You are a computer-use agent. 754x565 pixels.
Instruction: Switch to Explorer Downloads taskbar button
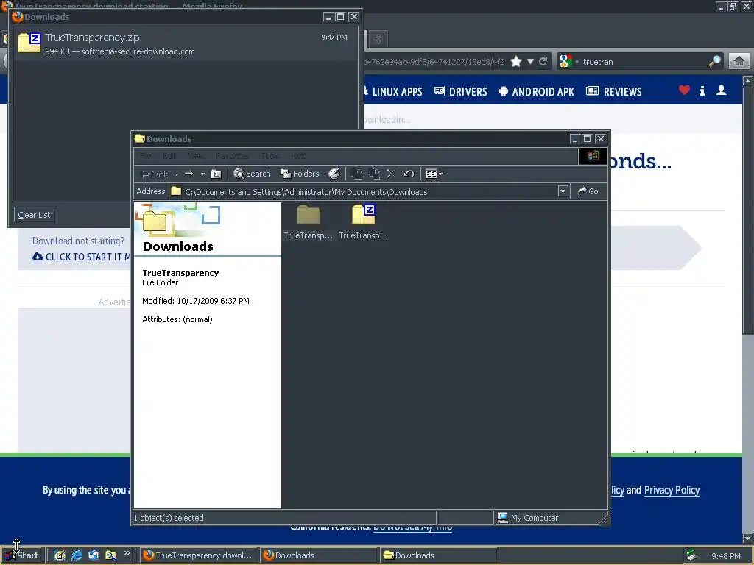[439, 555]
